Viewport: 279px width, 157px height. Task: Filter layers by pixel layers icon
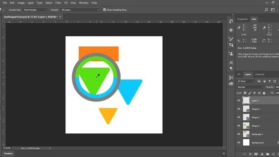pos(259,81)
